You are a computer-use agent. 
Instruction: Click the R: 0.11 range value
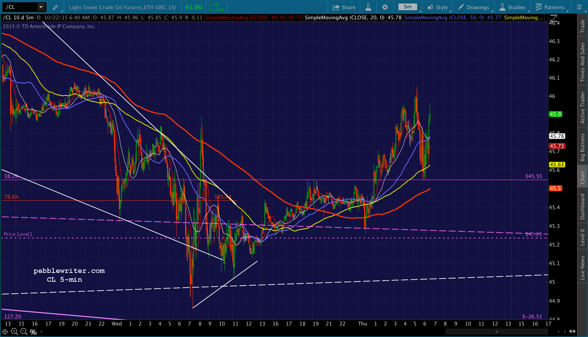[194, 18]
